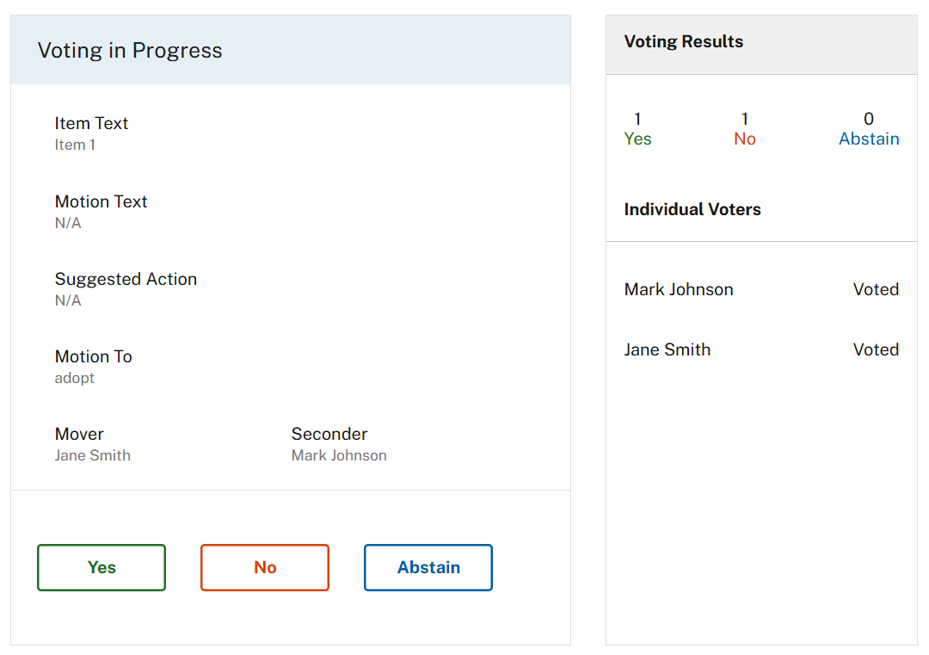Select Mark Johnson in Individual Voters
Screen dimensions: 929x655
[679, 289]
